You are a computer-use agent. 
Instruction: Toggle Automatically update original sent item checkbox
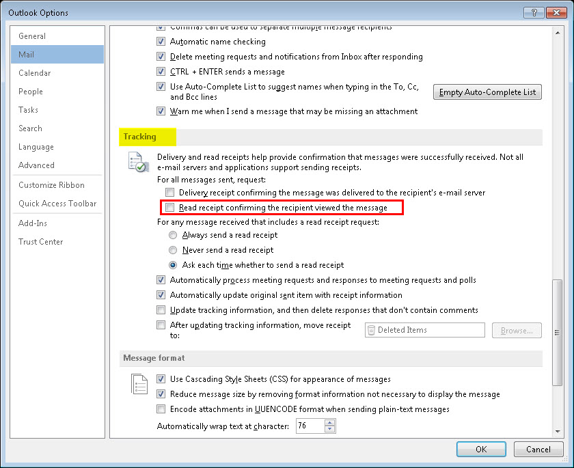coord(161,295)
